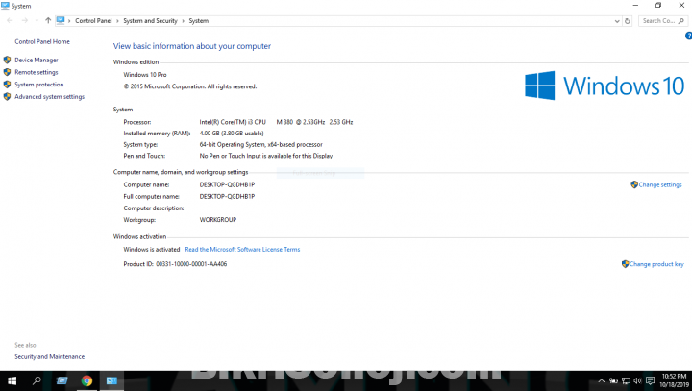Click the network icon in system tray

click(626, 380)
